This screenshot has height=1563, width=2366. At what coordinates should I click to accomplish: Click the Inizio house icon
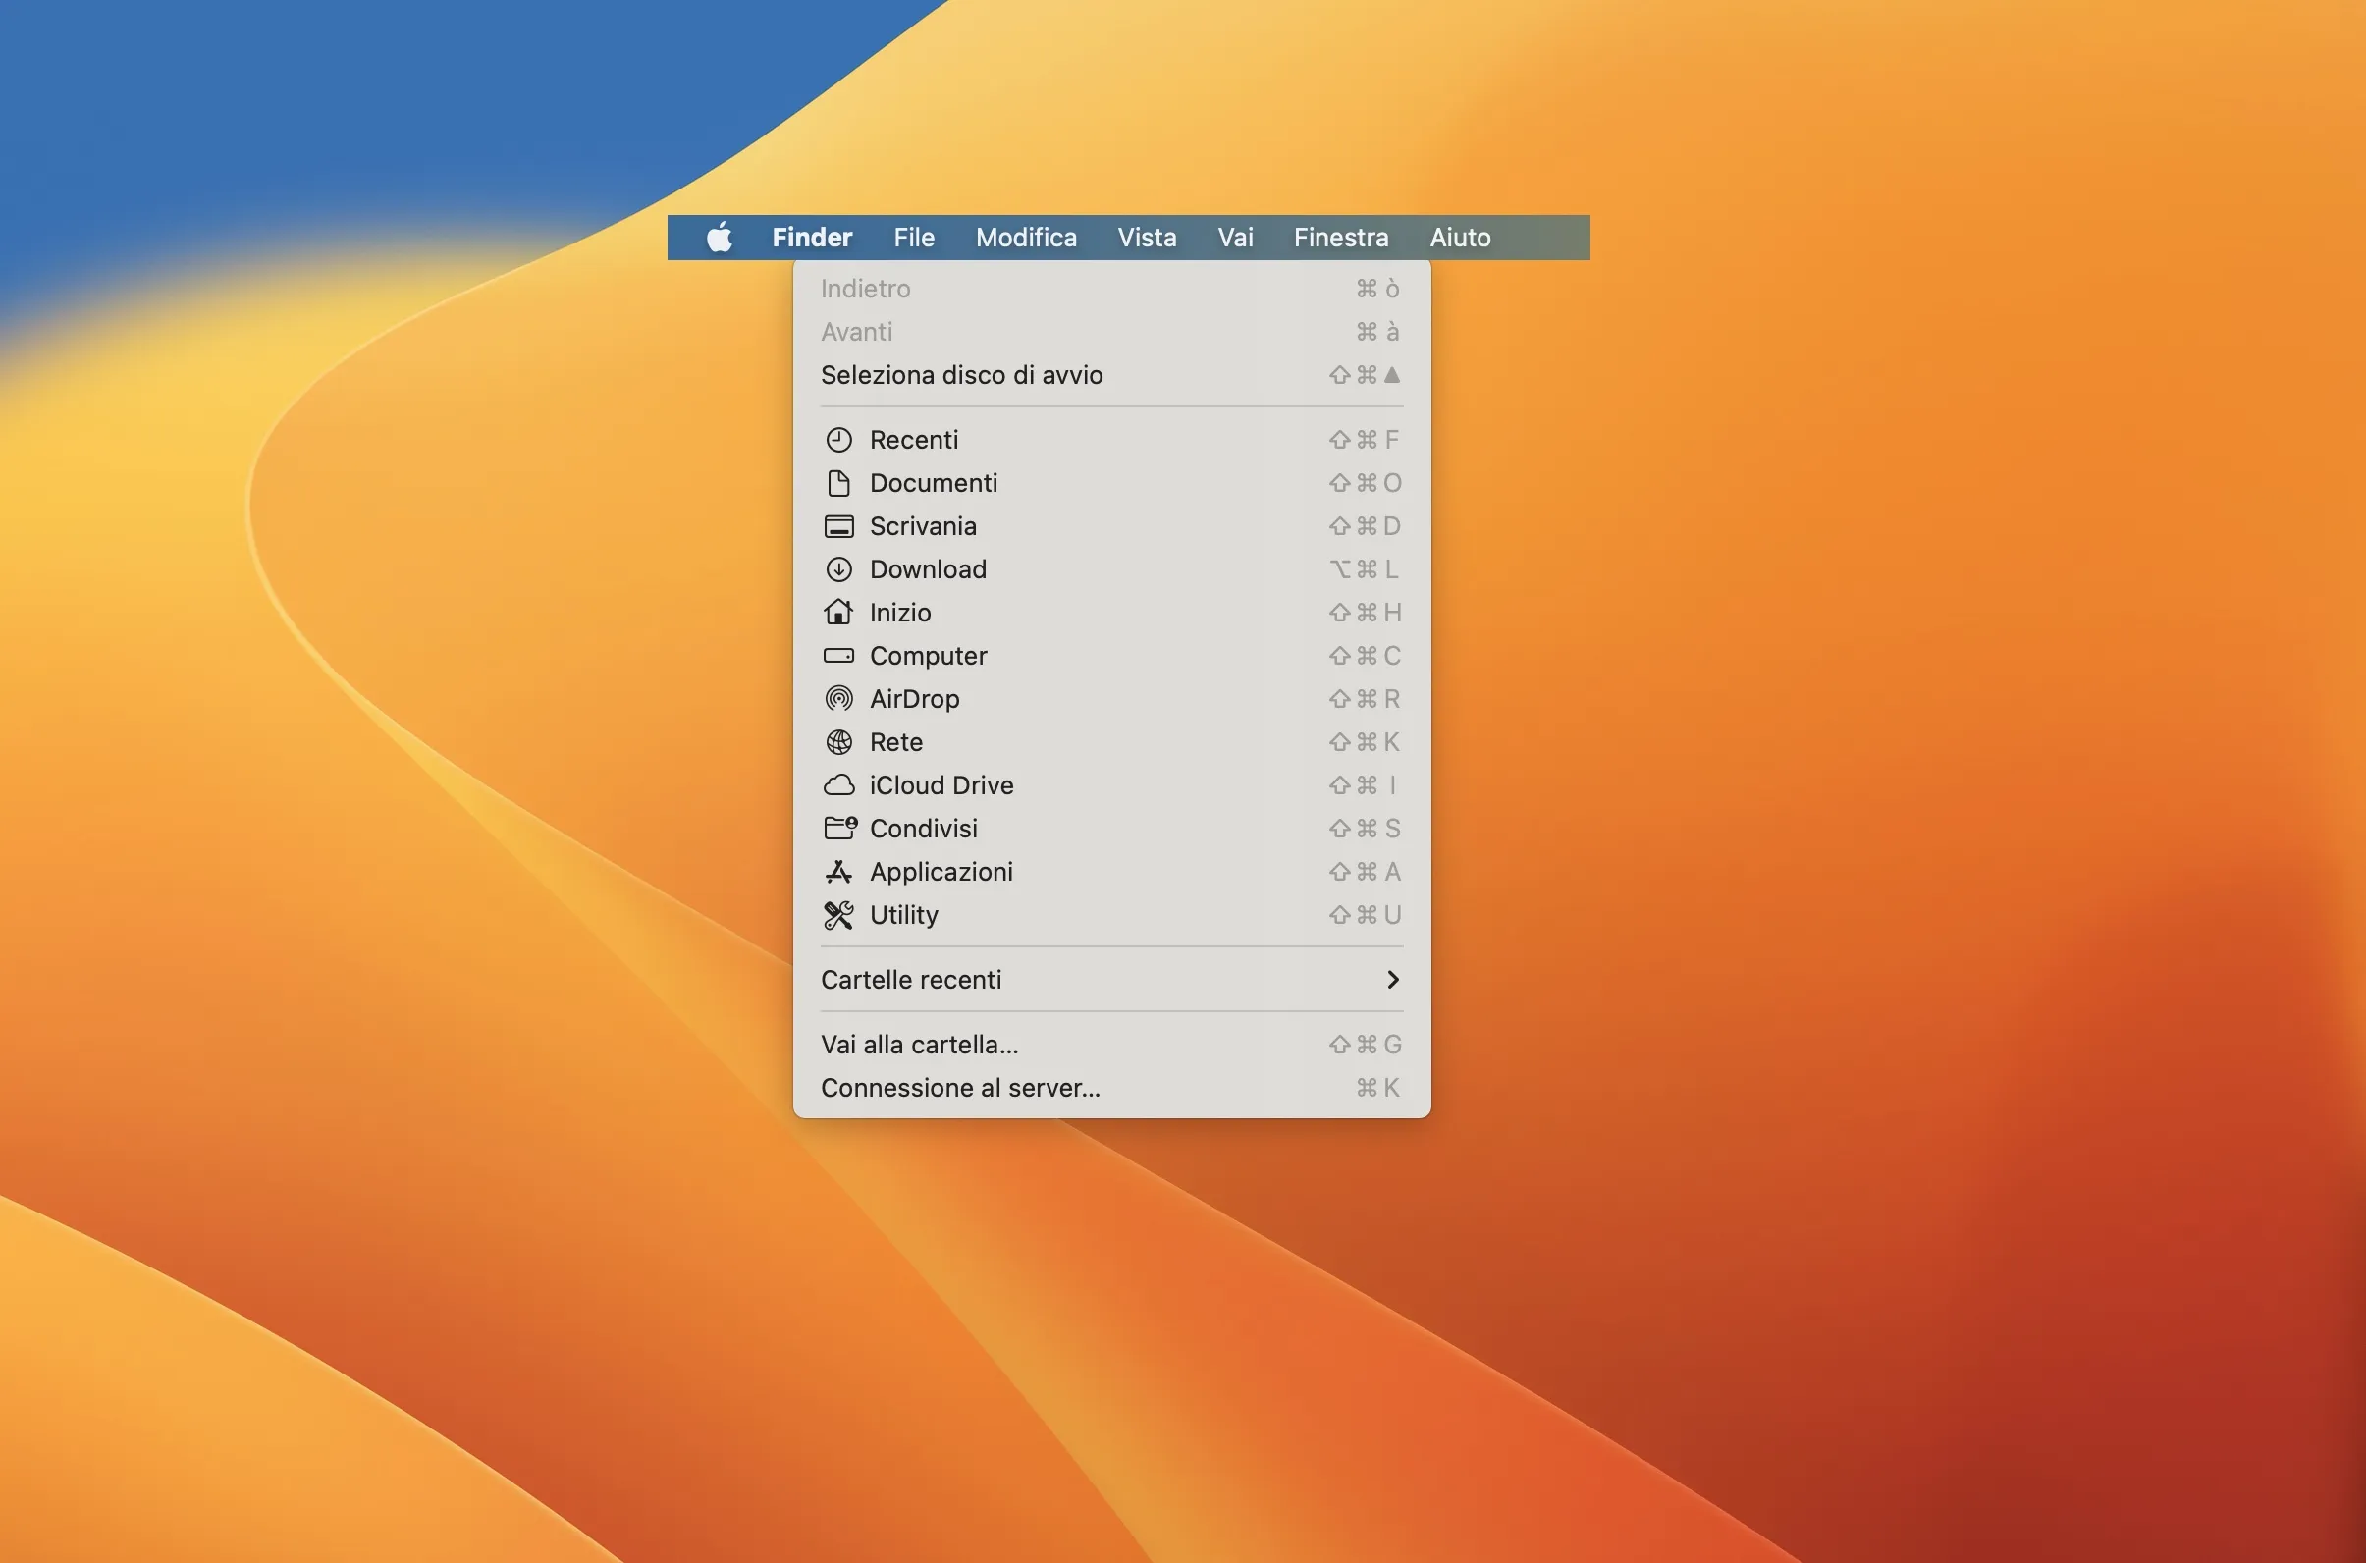point(838,612)
